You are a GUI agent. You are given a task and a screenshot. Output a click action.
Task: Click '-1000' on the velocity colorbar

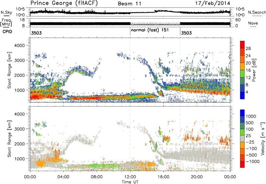pyautogui.click(x=253, y=161)
